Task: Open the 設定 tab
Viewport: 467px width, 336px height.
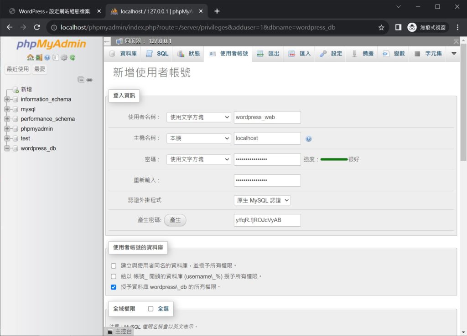Action: coord(331,54)
